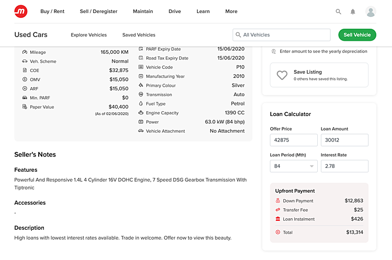
Task: Open the More menu
Action: [x=231, y=11]
